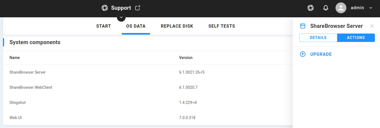Click the Support lifebuoy icon in header
Image resolution: width=380 pixels, height=128 pixels.
click(104, 8)
